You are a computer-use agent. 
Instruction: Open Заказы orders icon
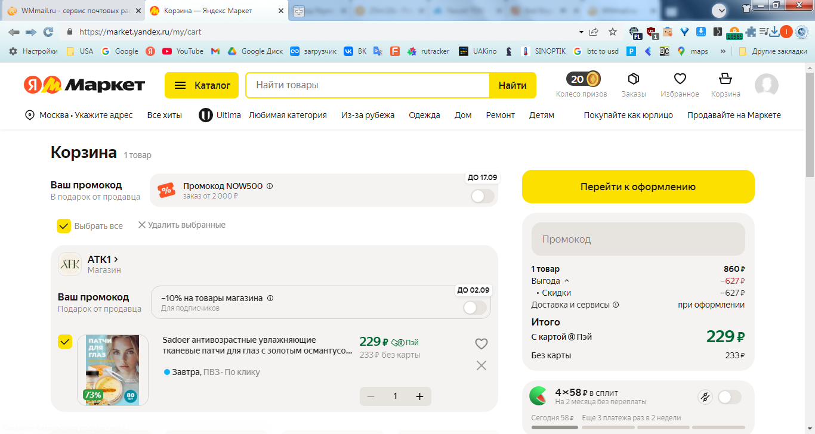(x=634, y=79)
